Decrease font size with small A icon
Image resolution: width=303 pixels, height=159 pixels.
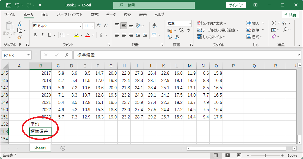(x=106, y=25)
